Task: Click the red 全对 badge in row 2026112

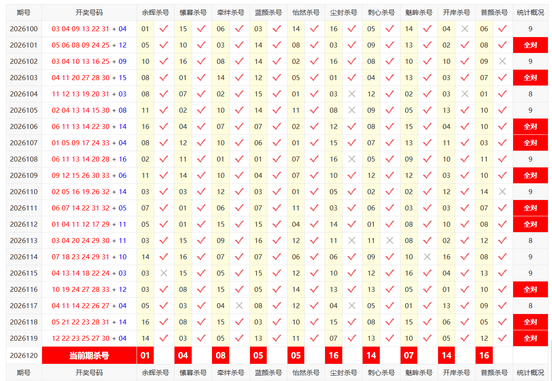Action: pyautogui.click(x=530, y=224)
